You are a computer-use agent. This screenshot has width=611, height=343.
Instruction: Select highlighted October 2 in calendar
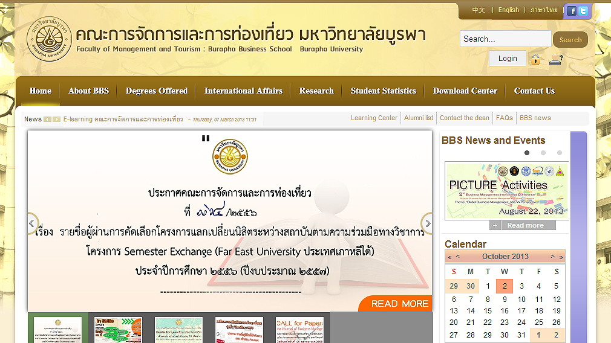505,286
